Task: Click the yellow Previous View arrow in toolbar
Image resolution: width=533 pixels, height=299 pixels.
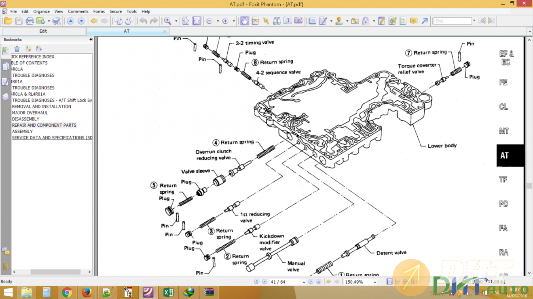Action: [x=94, y=21]
